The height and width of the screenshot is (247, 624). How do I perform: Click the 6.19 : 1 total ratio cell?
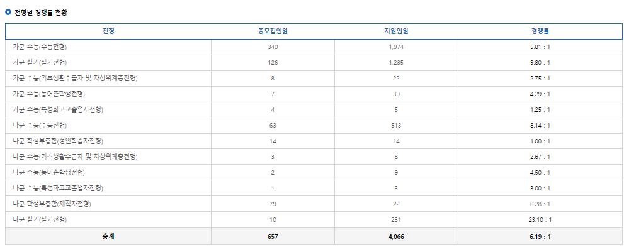click(x=540, y=237)
